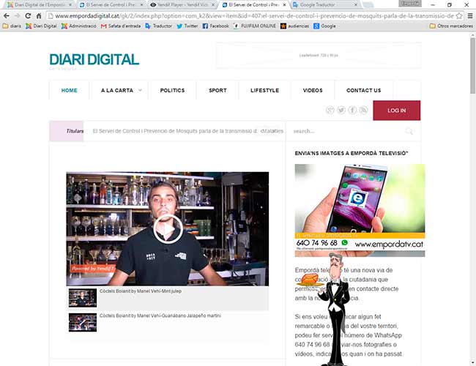Open the Mosquits headline in Titulars ticker
Viewport: 476px width, 366px height.
176,131
